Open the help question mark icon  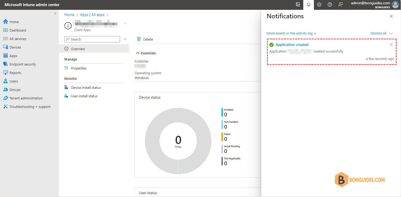coord(330,5)
